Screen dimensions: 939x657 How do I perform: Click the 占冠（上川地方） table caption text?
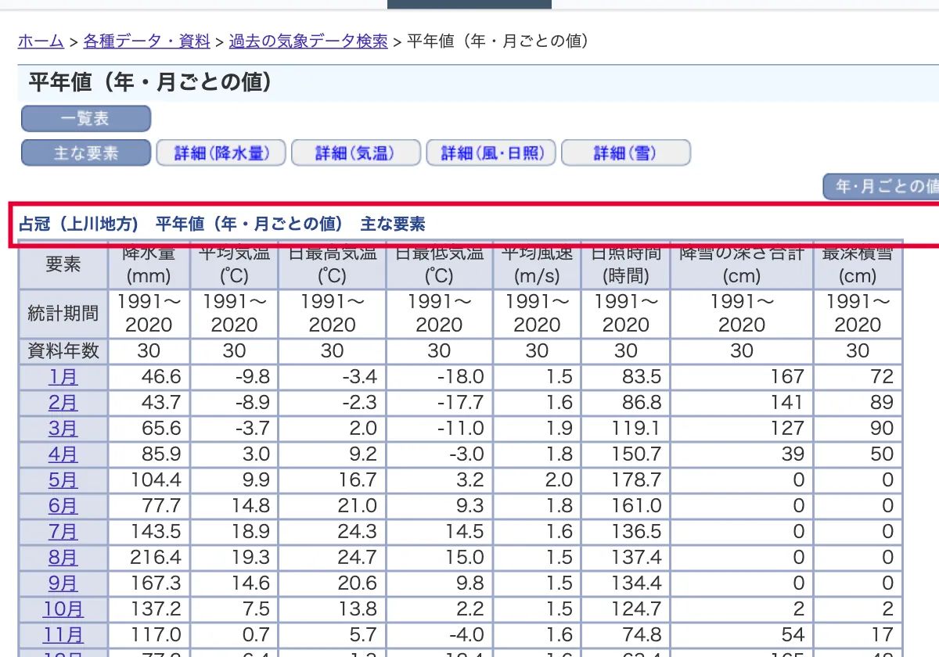[78, 224]
